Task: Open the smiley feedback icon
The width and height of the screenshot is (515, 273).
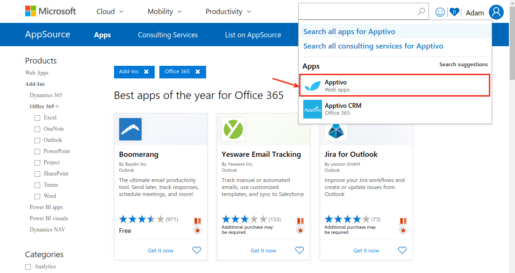Action: (x=440, y=12)
